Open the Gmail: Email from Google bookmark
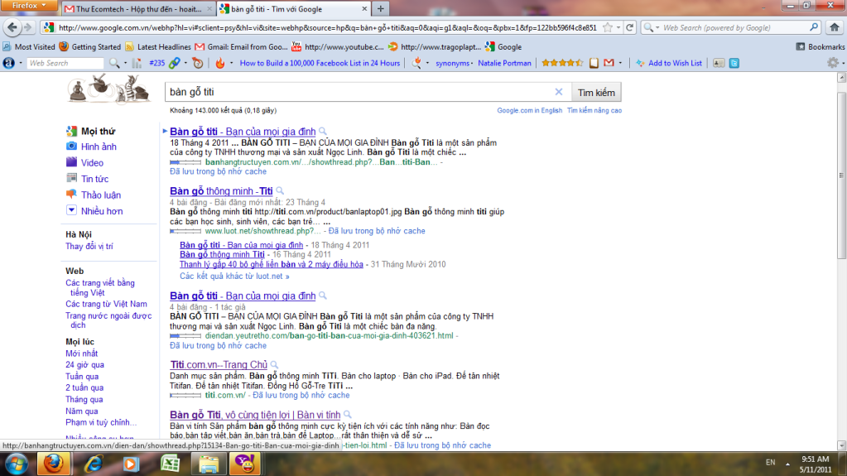847x476 pixels. [242, 47]
